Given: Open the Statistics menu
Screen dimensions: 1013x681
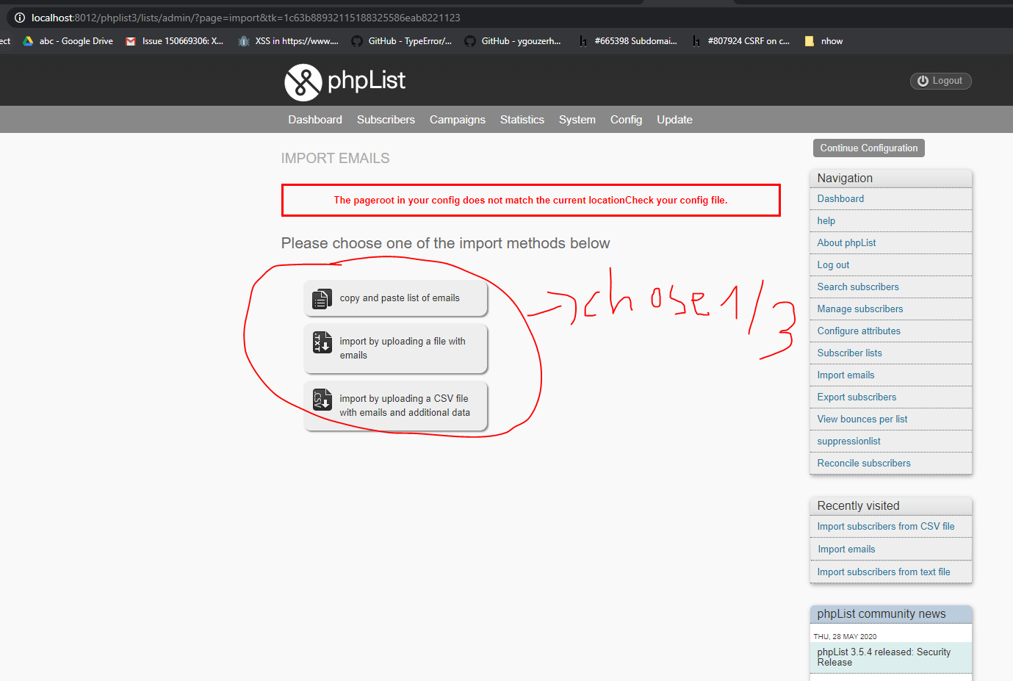Looking at the screenshot, I should (x=522, y=120).
